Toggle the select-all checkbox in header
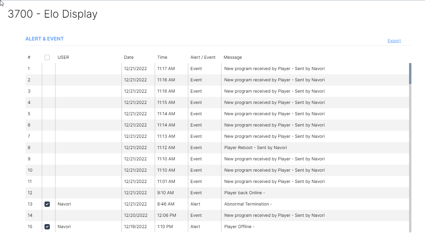The height and width of the screenshot is (245, 425). point(47,57)
